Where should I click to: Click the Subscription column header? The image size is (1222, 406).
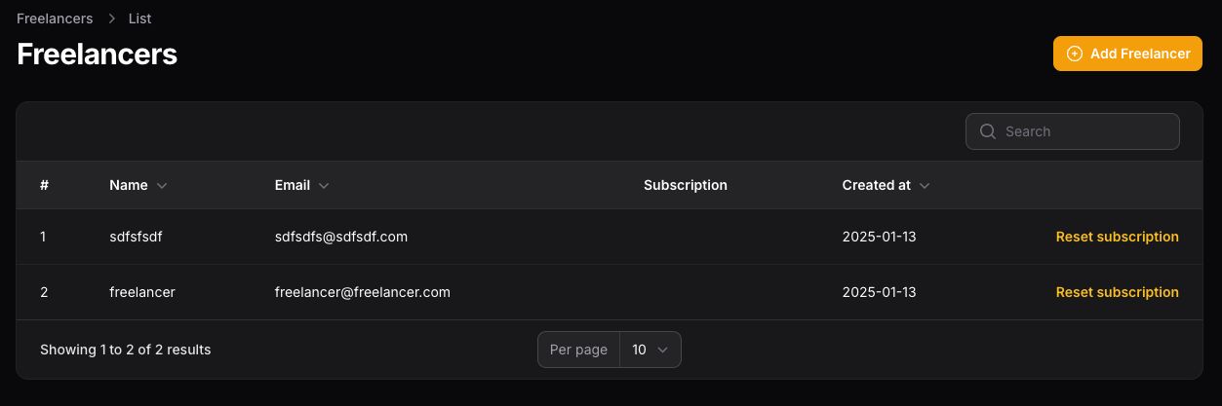click(685, 185)
